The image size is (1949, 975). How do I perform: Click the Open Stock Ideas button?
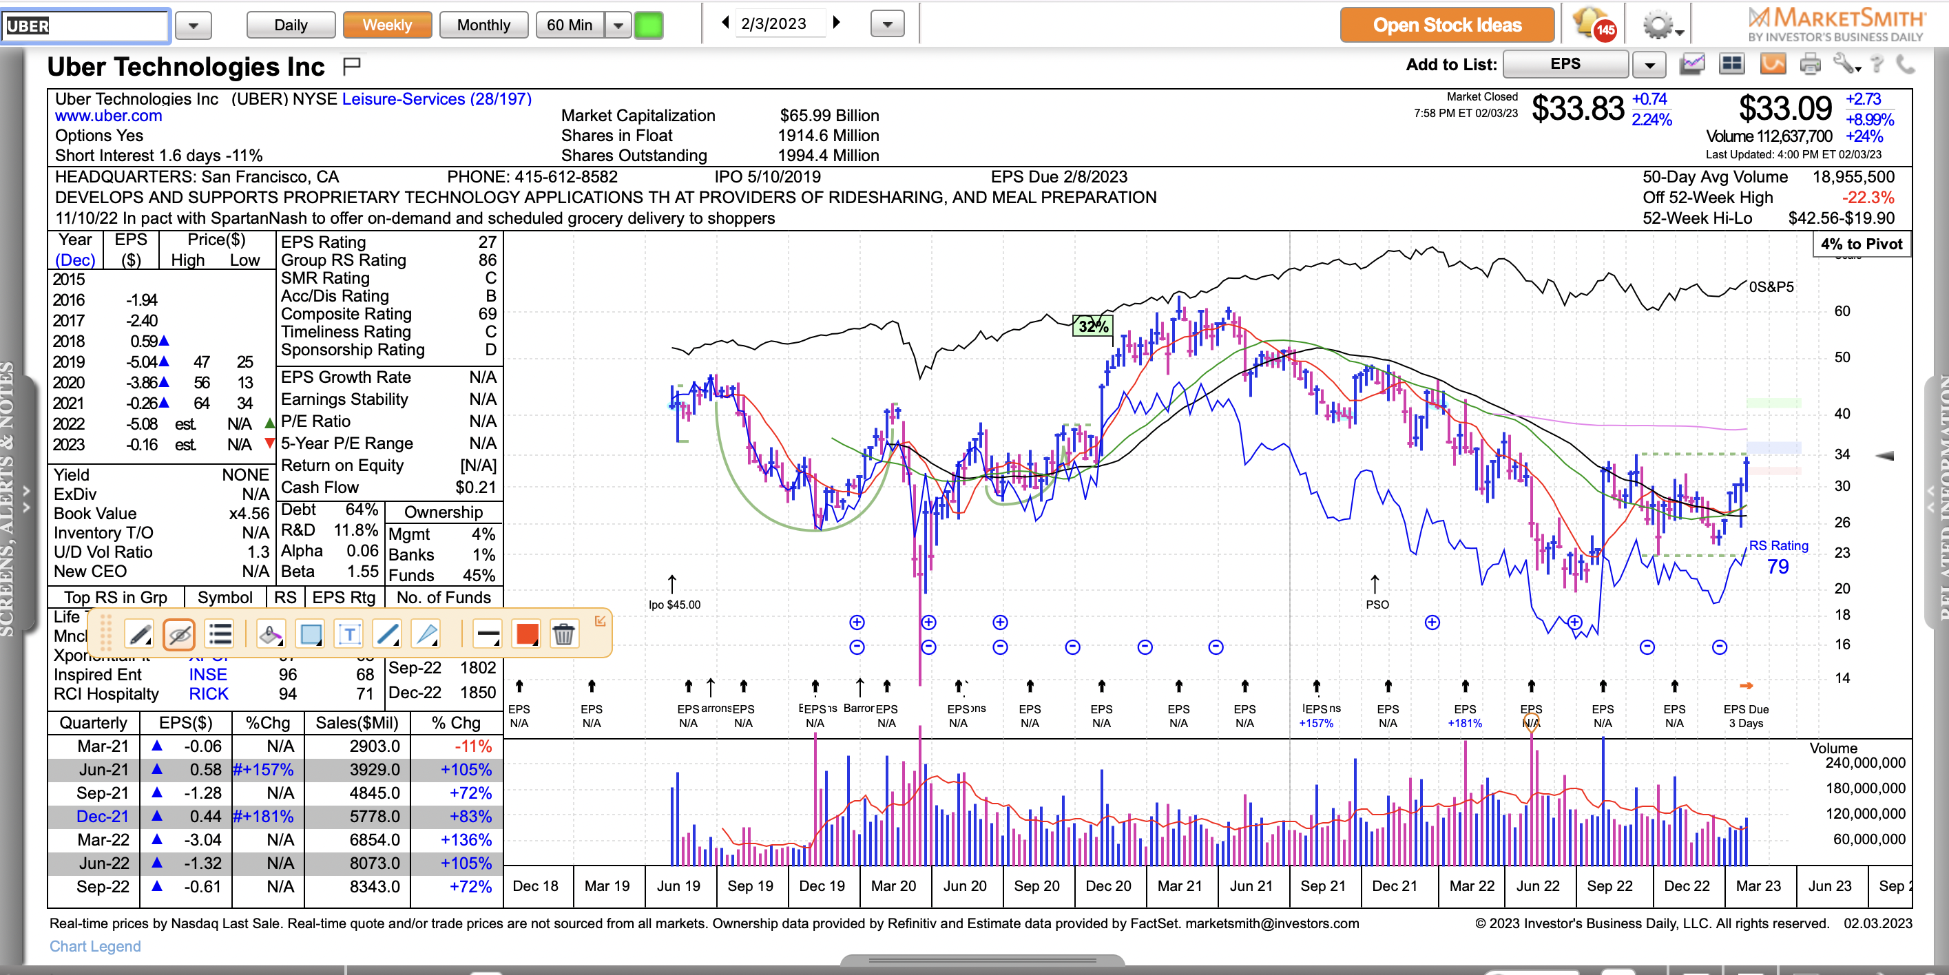coord(1447,25)
